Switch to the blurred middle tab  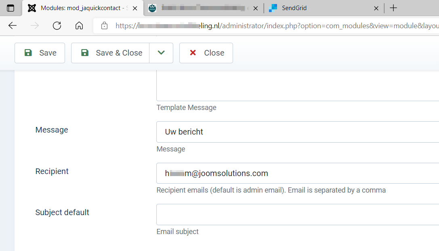[x=202, y=8]
